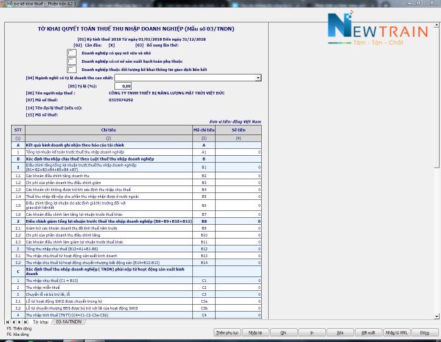Export with the 'Kết xuất' button
Screen dimensions: 441x342
[x=369, y=333]
